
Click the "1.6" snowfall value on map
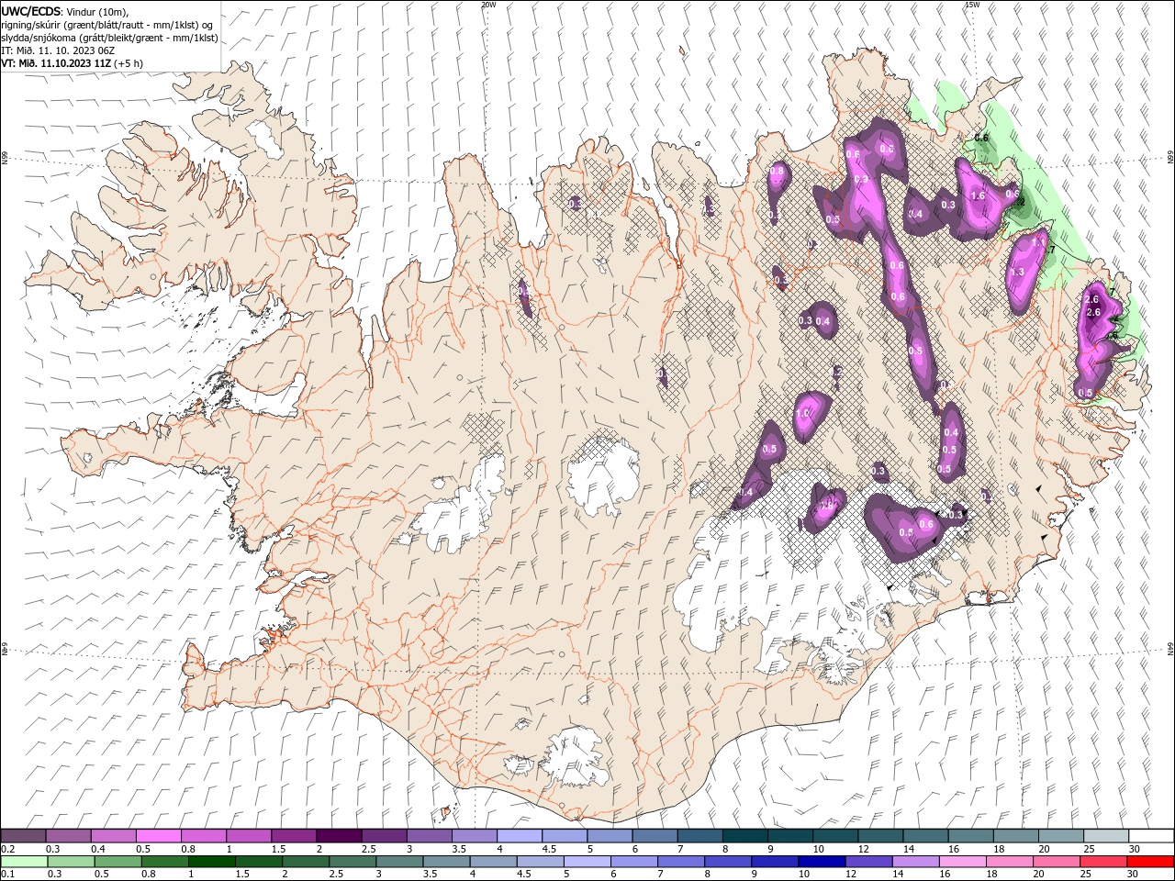(x=978, y=195)
